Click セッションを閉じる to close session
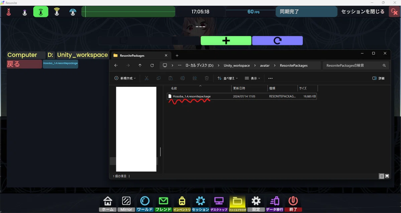The width and height of the screenshot is (401, 213). 363,12
